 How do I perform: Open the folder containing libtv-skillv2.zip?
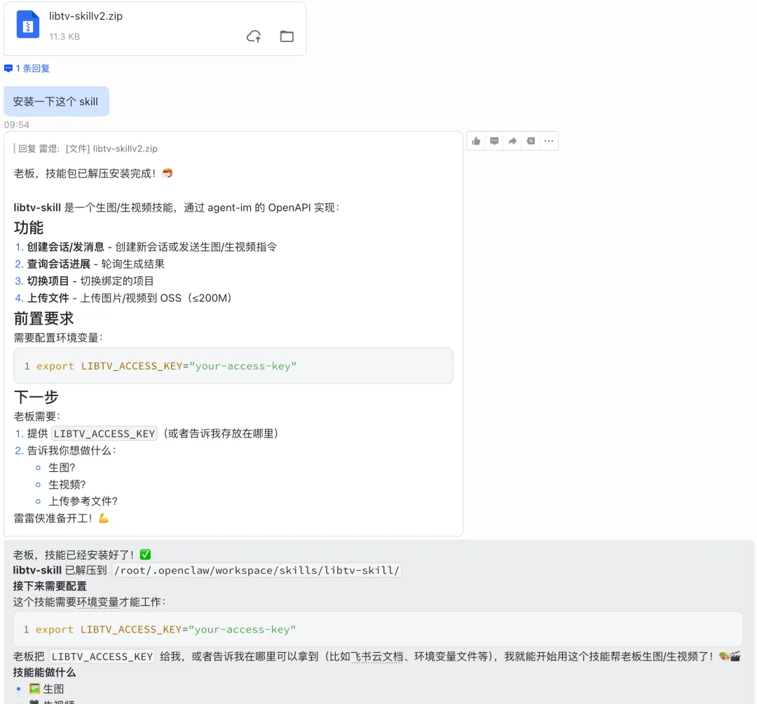pyautogui.click(x=287, y=36)
